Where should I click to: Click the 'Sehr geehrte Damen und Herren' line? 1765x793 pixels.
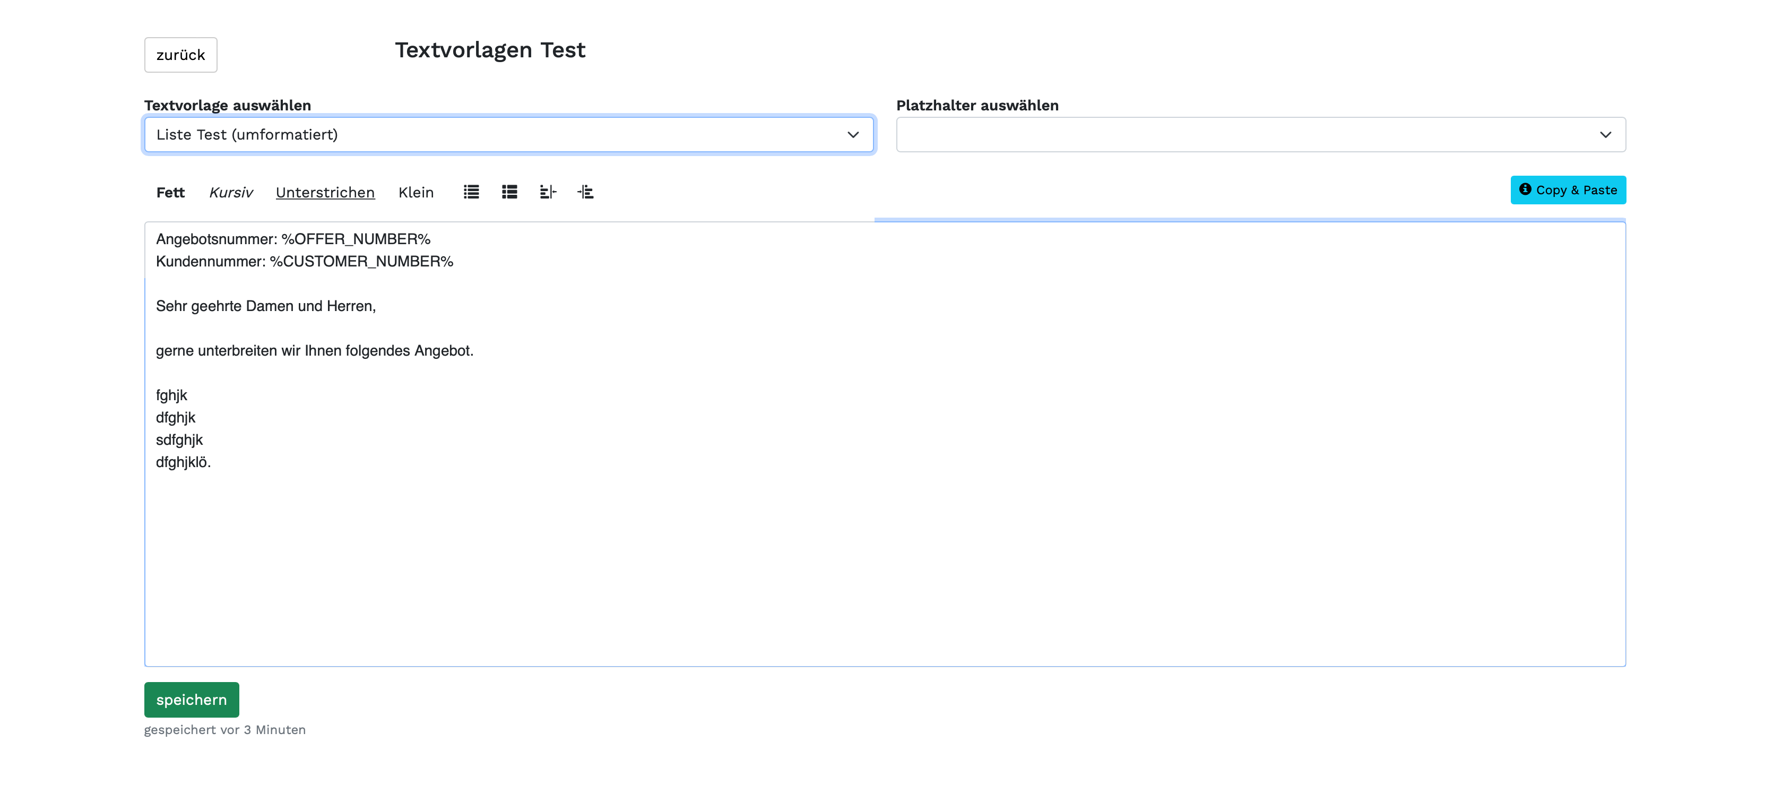266,306
